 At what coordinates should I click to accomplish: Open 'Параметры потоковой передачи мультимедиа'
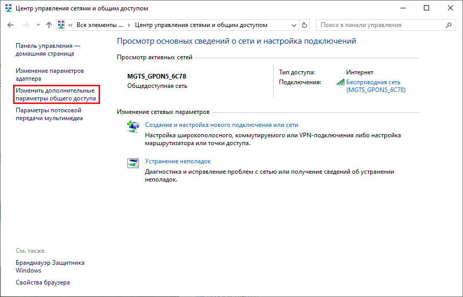[49, 114]
